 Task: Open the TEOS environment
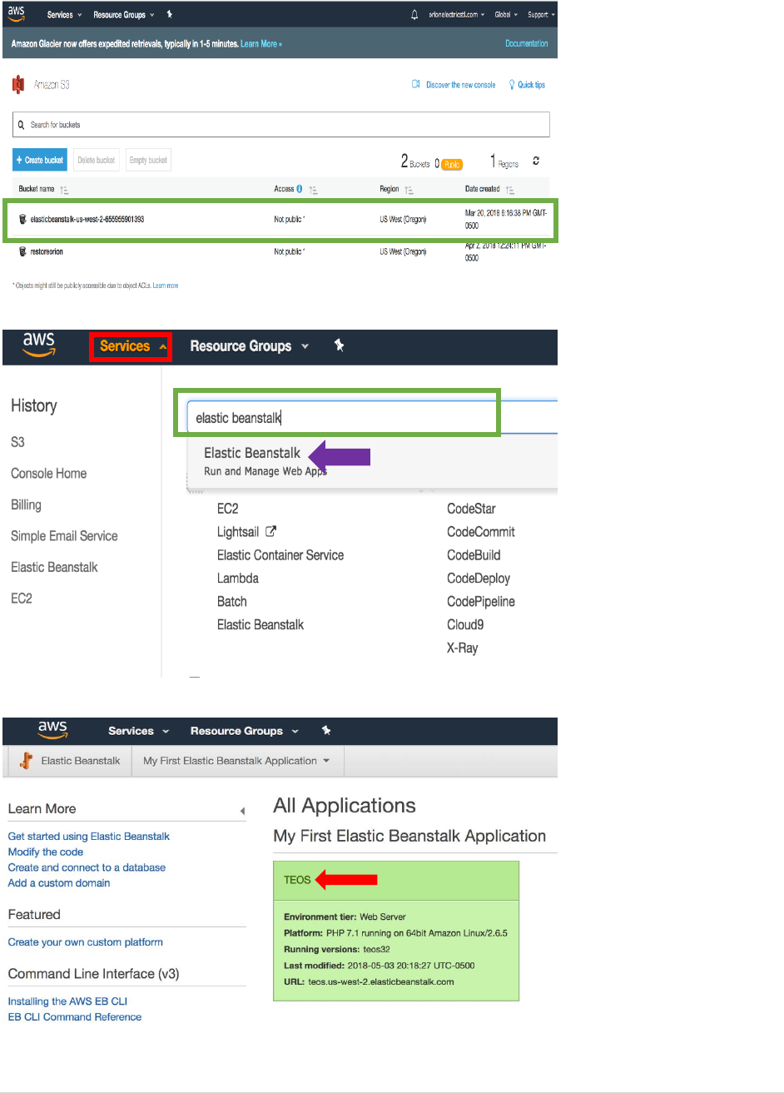tap(297, 880)
